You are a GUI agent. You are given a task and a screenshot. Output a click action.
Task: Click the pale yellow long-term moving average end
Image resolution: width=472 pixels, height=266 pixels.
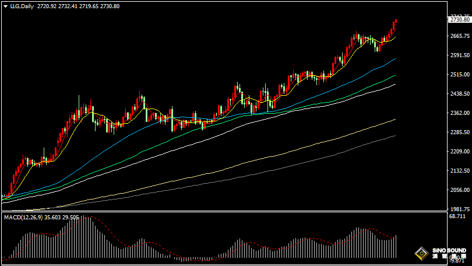tap(395, 120)
